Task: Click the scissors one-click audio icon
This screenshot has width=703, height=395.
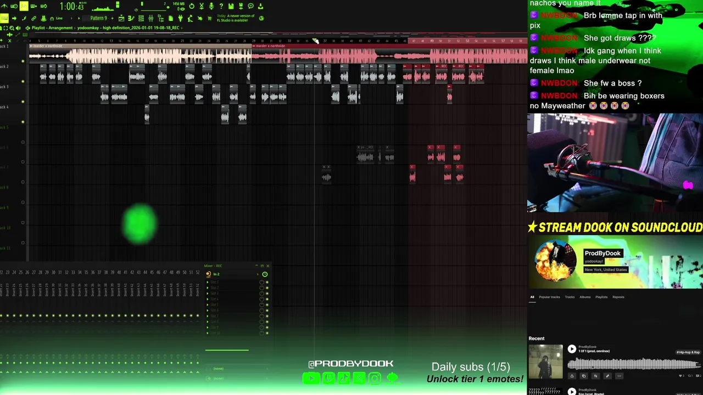Action: click(202, 6)
